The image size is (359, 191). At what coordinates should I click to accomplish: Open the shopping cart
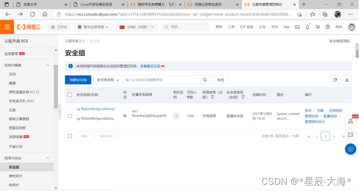(318, 27)
